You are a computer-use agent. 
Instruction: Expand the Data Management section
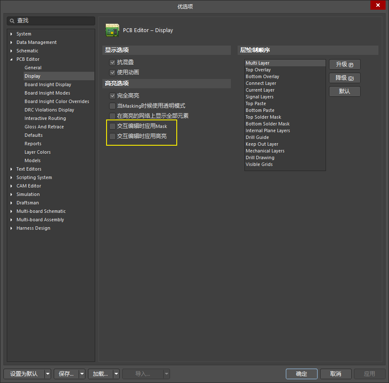pos(11,42)
